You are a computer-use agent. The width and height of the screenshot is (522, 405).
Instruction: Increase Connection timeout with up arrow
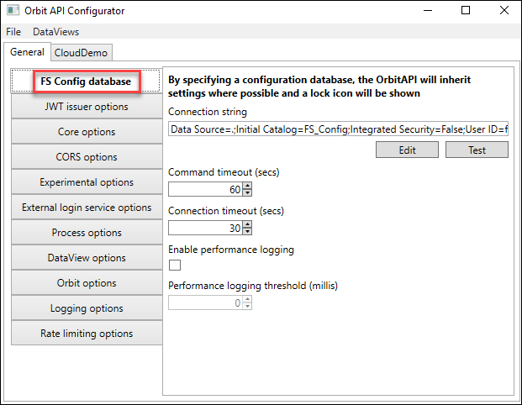[247, 224]
